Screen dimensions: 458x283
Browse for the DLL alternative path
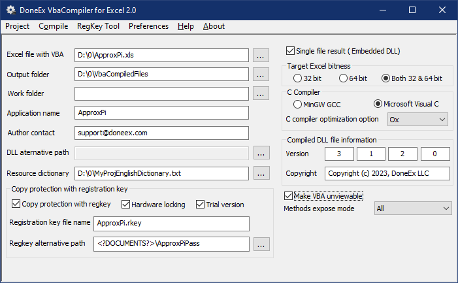pos(261,153)
